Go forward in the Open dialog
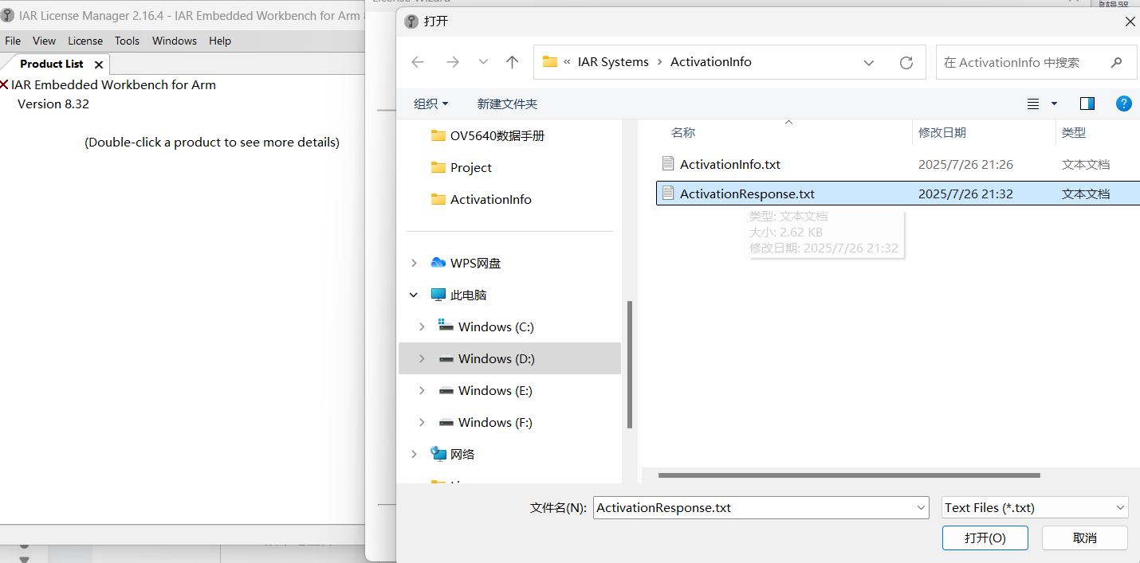Image resolution: width=1140 pixels, height=563 pixels. tap(452, 62)
